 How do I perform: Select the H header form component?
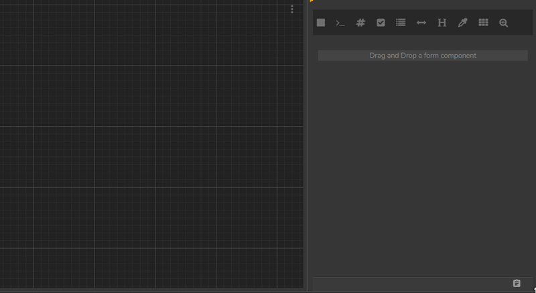pyautogui.click(x=442, y=23)
